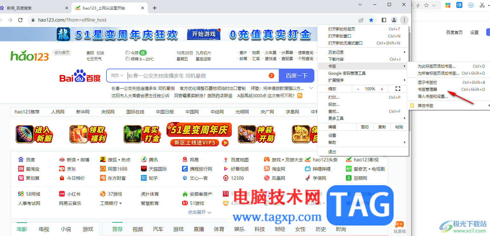The image size is (490, 236).
Task: Choose 为此标签页添加书签 option
Action: click(449, 66)
